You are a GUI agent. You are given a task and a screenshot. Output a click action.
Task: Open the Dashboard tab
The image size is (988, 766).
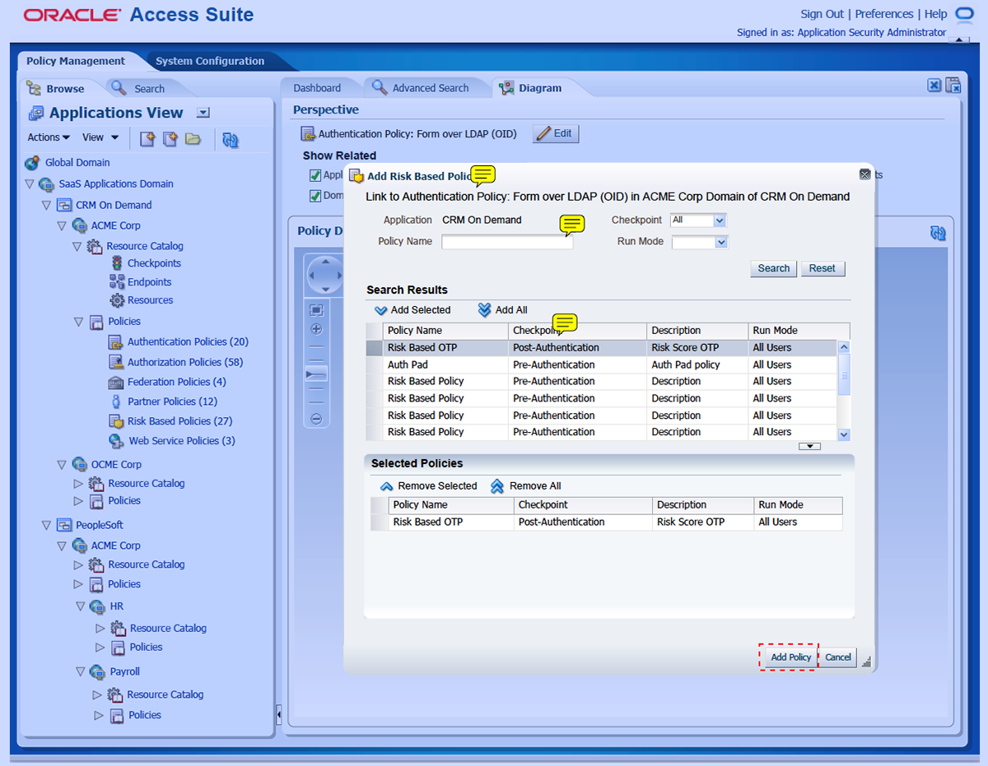(317, 88)
